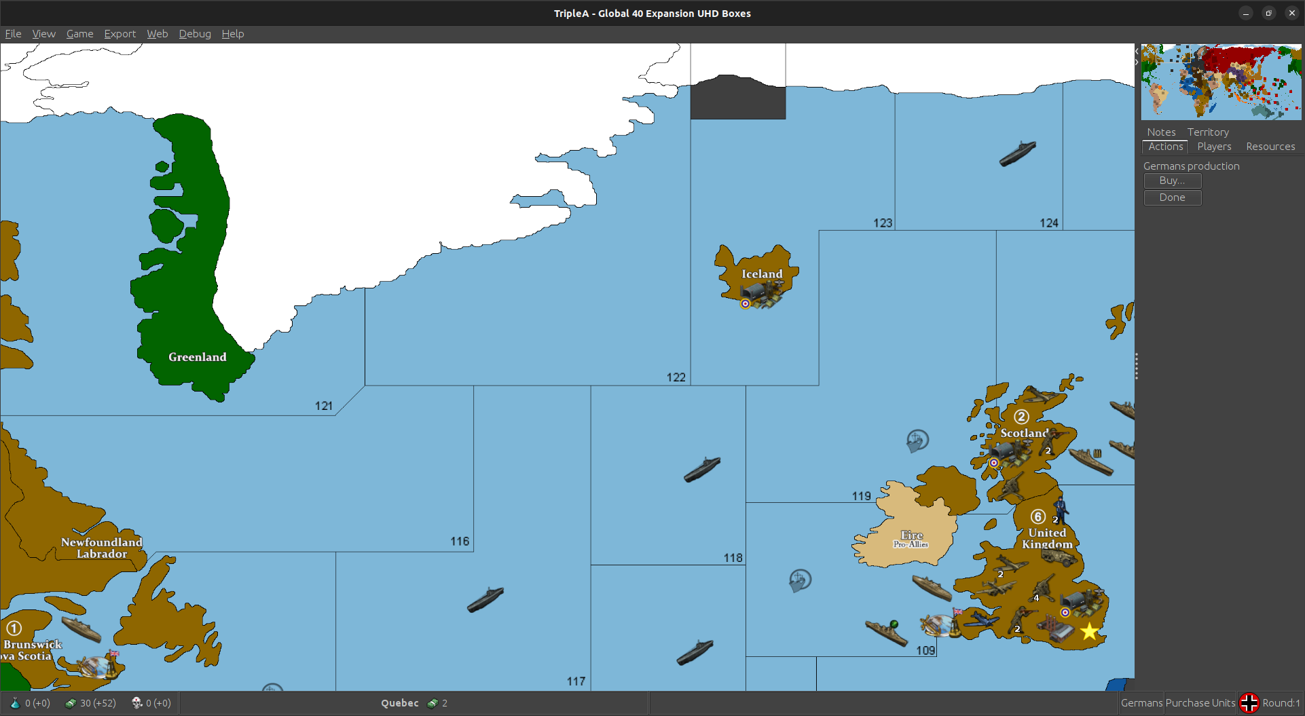1305x716 pixels.
Task: Open the Export menu
Action: (x=120, y=34)
